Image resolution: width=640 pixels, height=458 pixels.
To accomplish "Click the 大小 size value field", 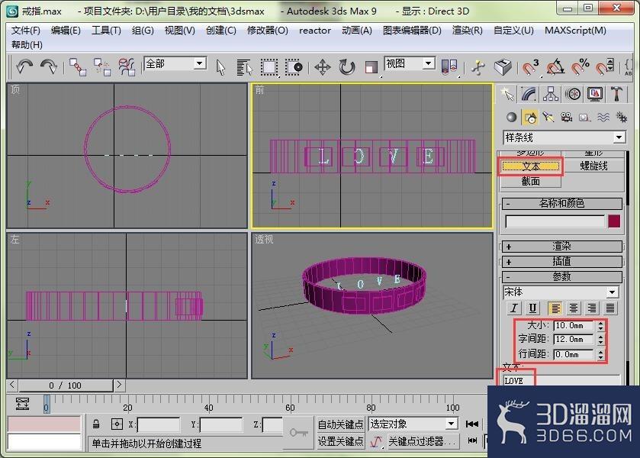I will [574, 326].
